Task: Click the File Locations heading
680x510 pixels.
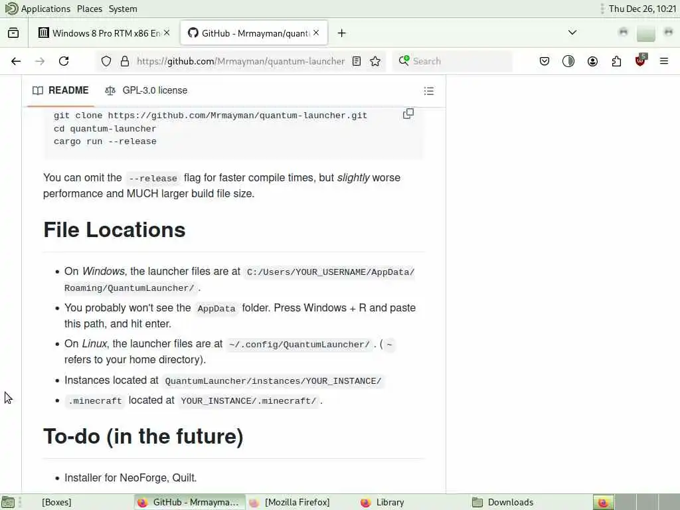Action: 114,230
